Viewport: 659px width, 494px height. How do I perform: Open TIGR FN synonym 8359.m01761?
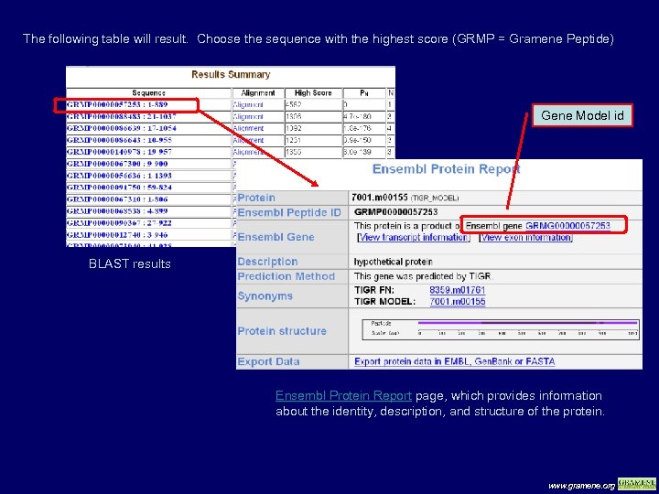pyautogui.click(x=458, y=290)
